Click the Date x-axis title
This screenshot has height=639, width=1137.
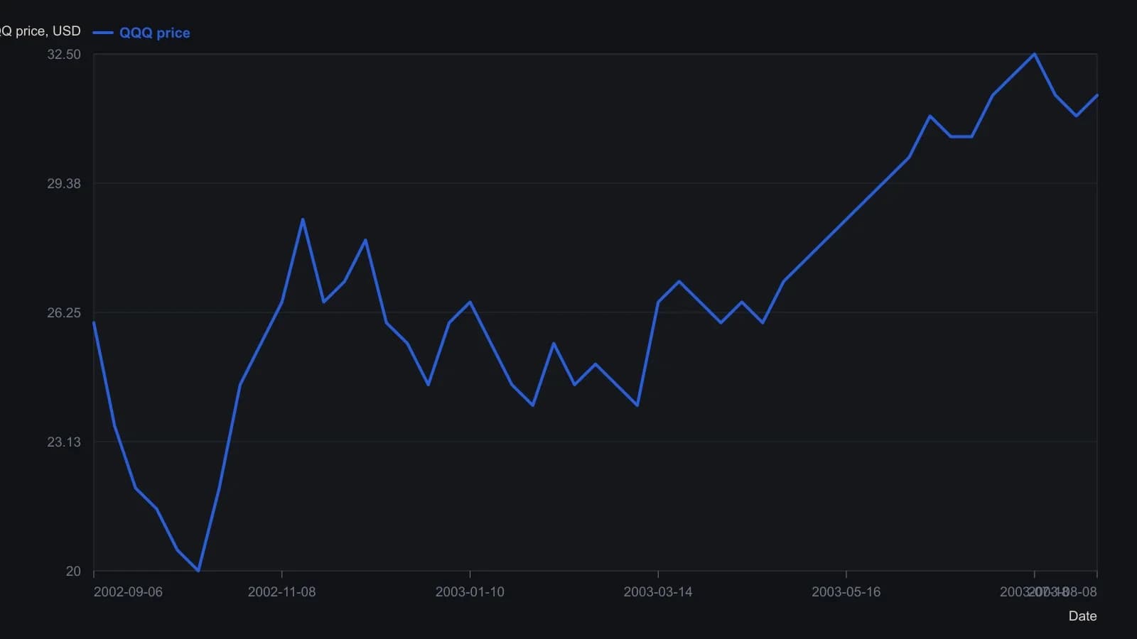coord(1082,616)
